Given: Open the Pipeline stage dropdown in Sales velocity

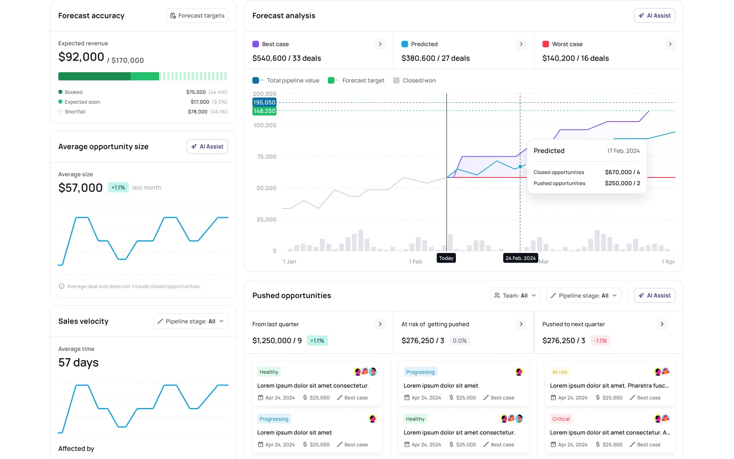Looking at the screenshot, I should click(190, 321).
